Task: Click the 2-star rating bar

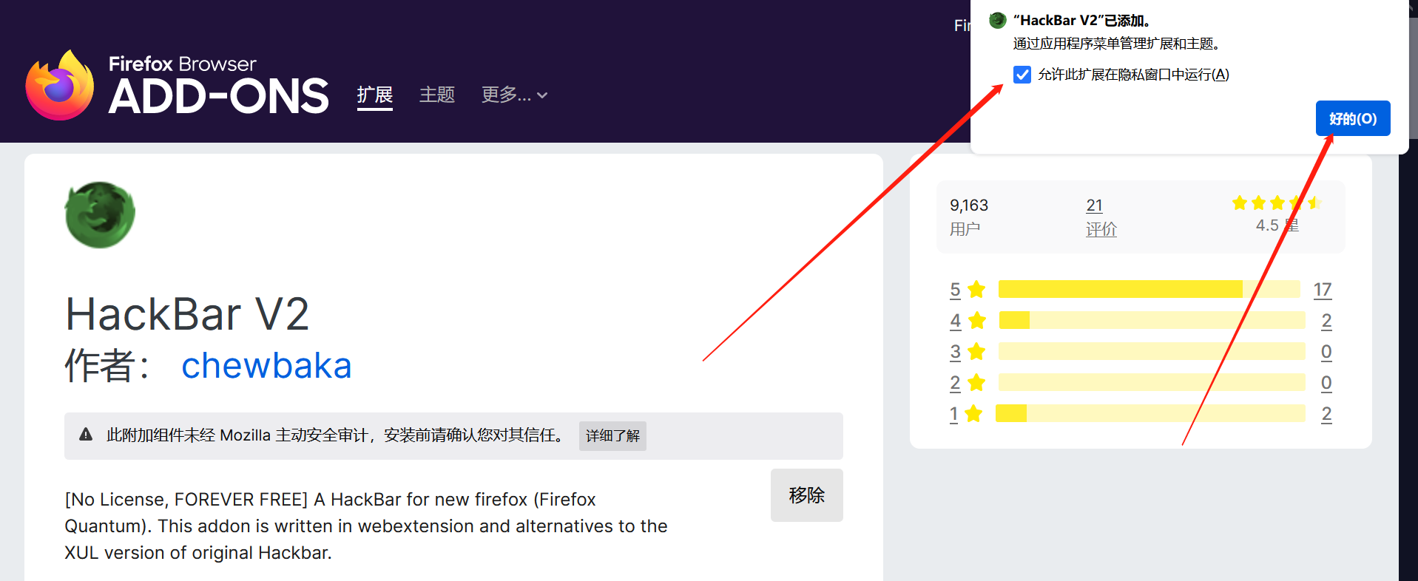Action: tap(1152, 382)
